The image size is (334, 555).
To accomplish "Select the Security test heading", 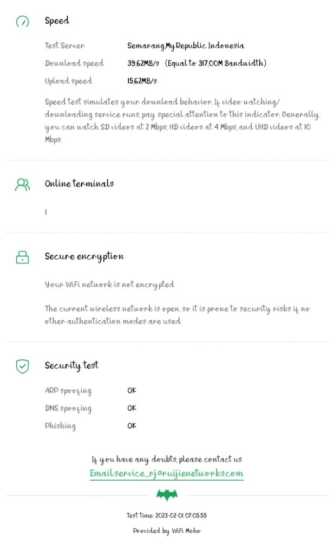I will [x=71, y=365].
